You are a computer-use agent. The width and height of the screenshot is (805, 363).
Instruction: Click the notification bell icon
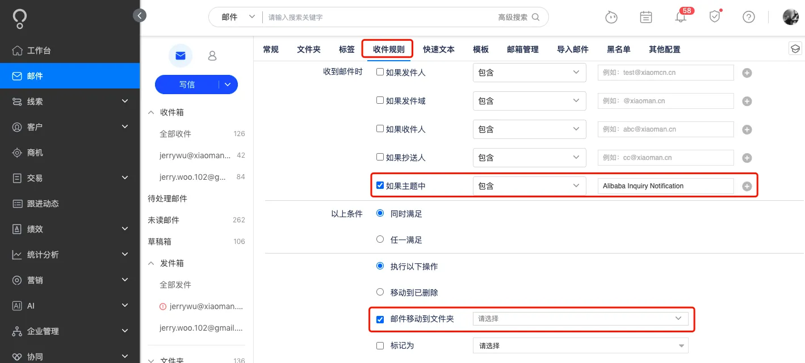[681, 17]
